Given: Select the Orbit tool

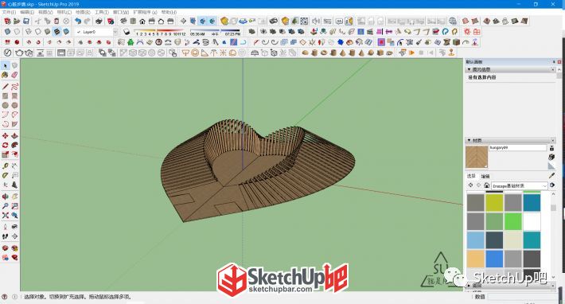Looking at the screenshot, I should [x=5, y=197].
